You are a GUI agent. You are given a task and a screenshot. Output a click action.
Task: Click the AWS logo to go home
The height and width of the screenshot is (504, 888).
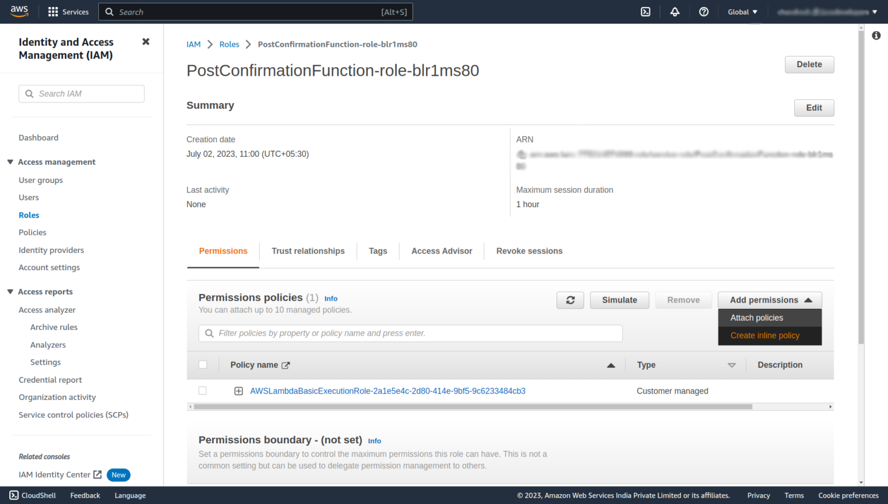tap(19, 12)
